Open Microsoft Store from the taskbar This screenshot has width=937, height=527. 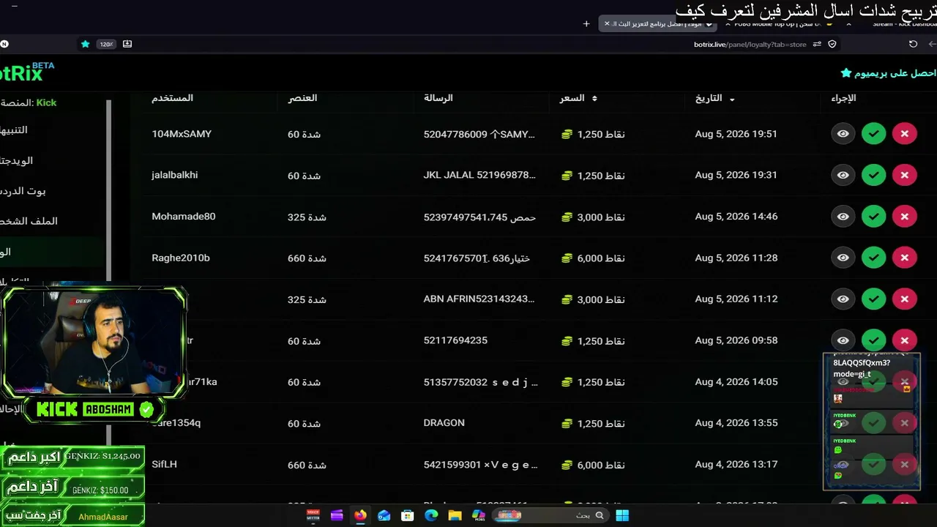(x=408, y=515)
